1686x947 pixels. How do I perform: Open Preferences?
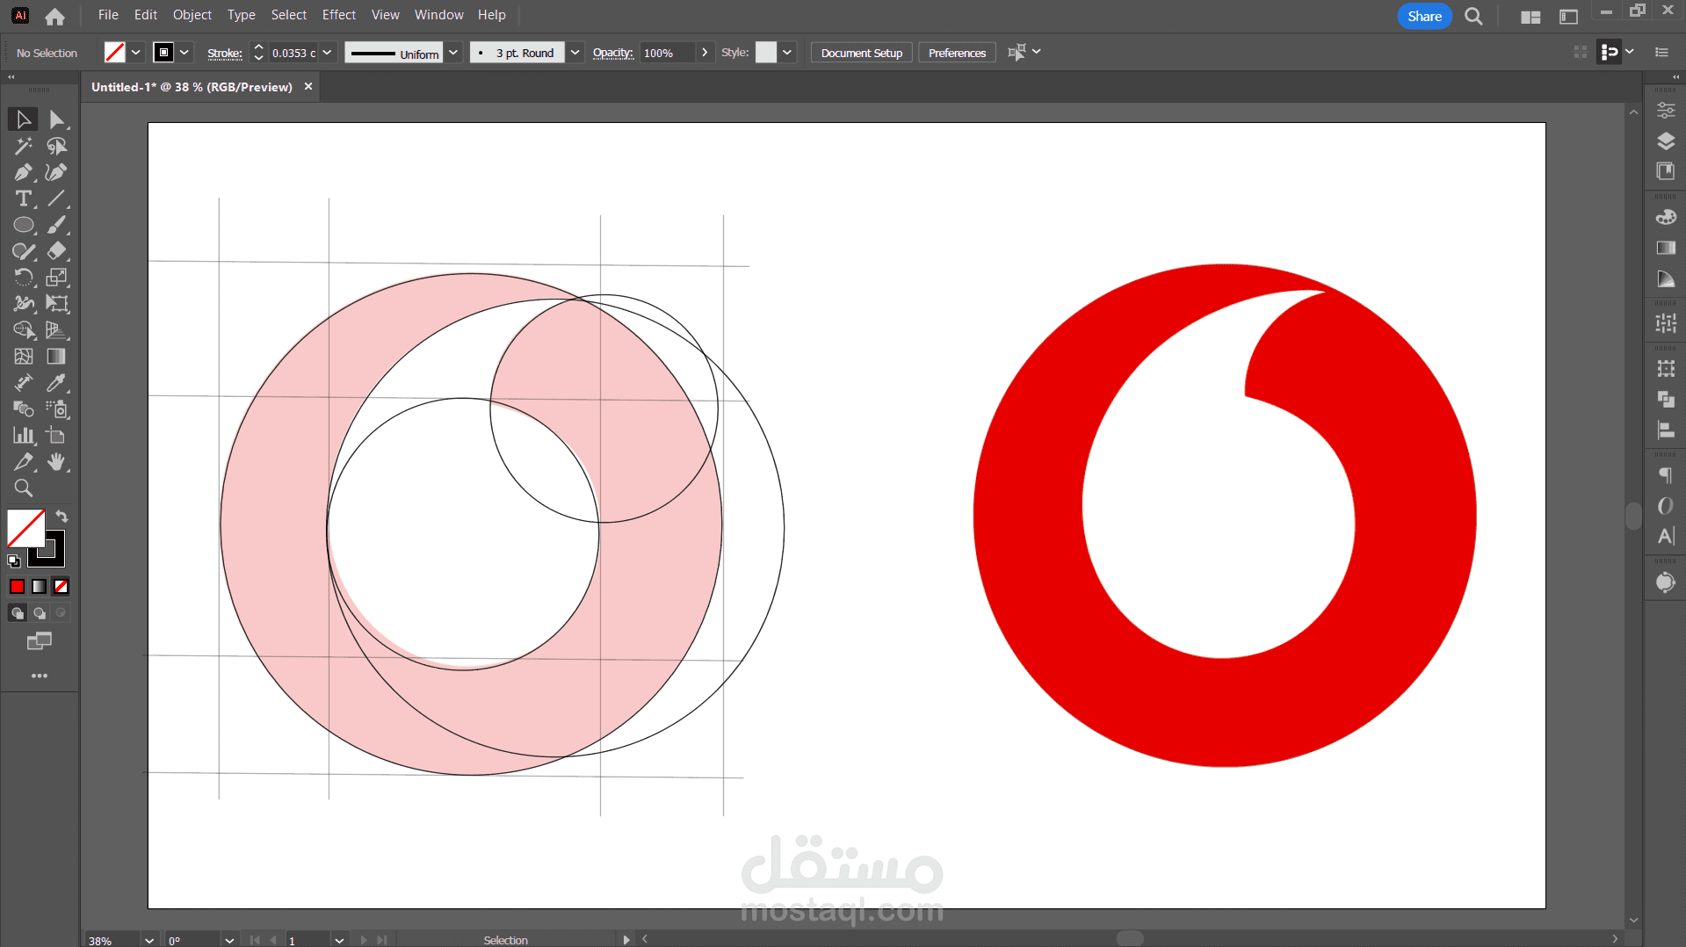(957, 53)
